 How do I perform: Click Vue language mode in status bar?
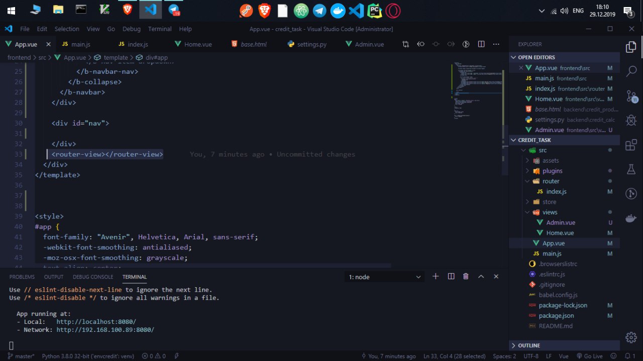coord(564,356)
